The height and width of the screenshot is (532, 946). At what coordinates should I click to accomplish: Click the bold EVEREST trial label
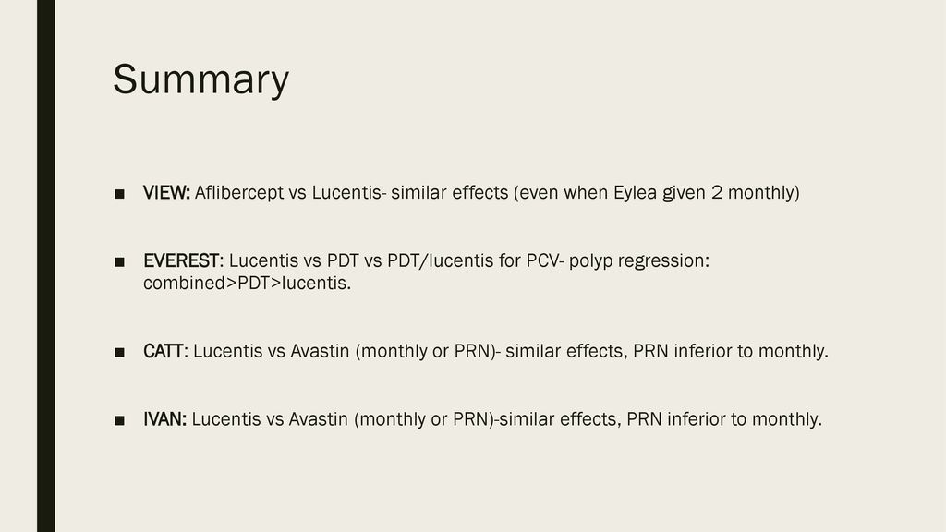[x=181, y=260]
